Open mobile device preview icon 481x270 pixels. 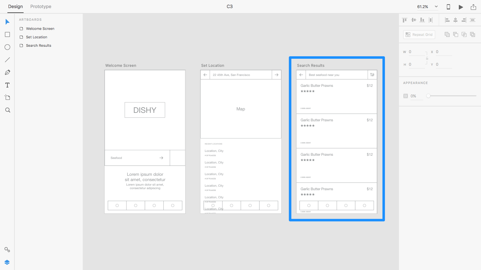click(x=448, y=7)
